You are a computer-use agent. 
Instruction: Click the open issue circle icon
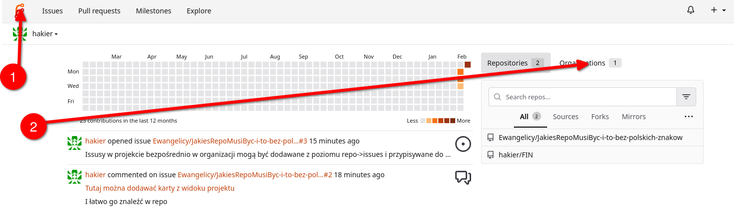point(463,144)
